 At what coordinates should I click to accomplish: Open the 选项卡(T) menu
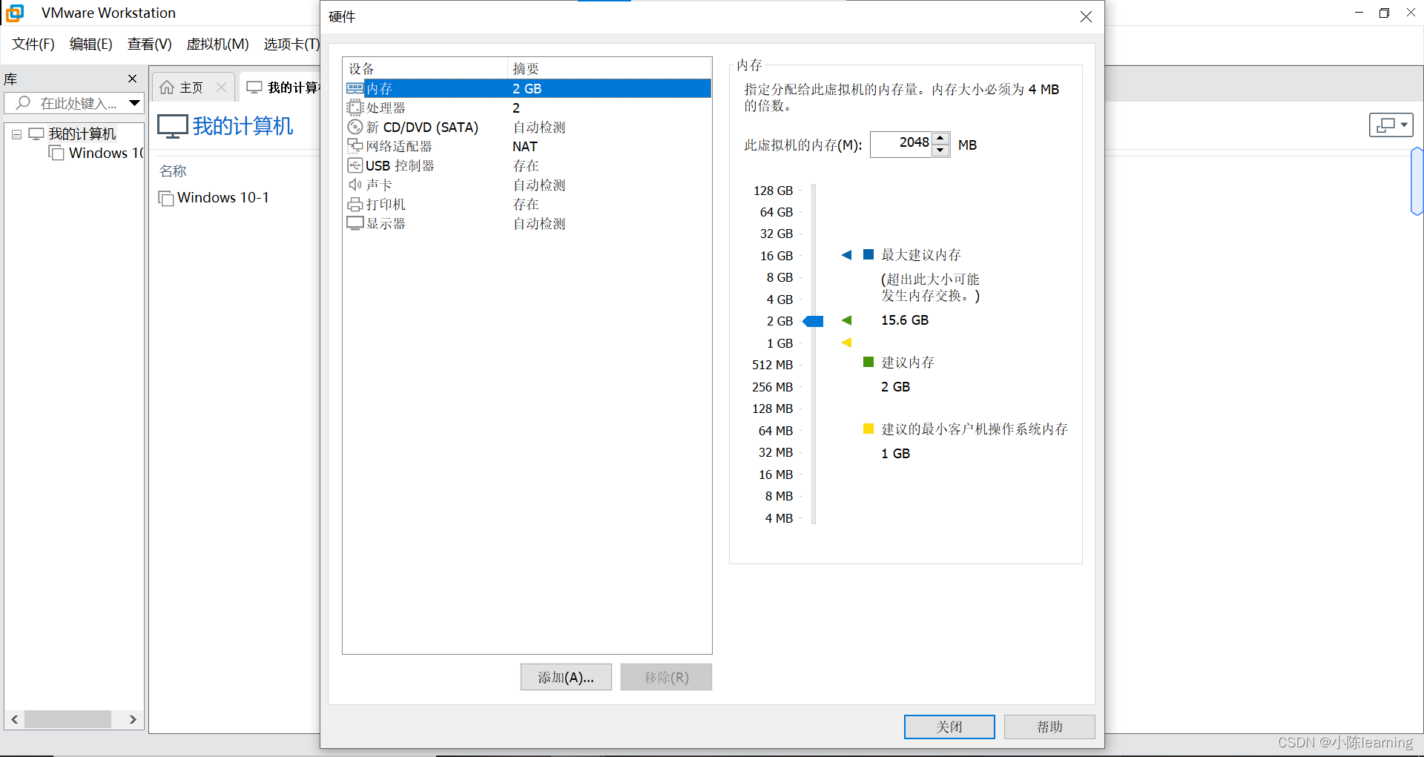291,44
